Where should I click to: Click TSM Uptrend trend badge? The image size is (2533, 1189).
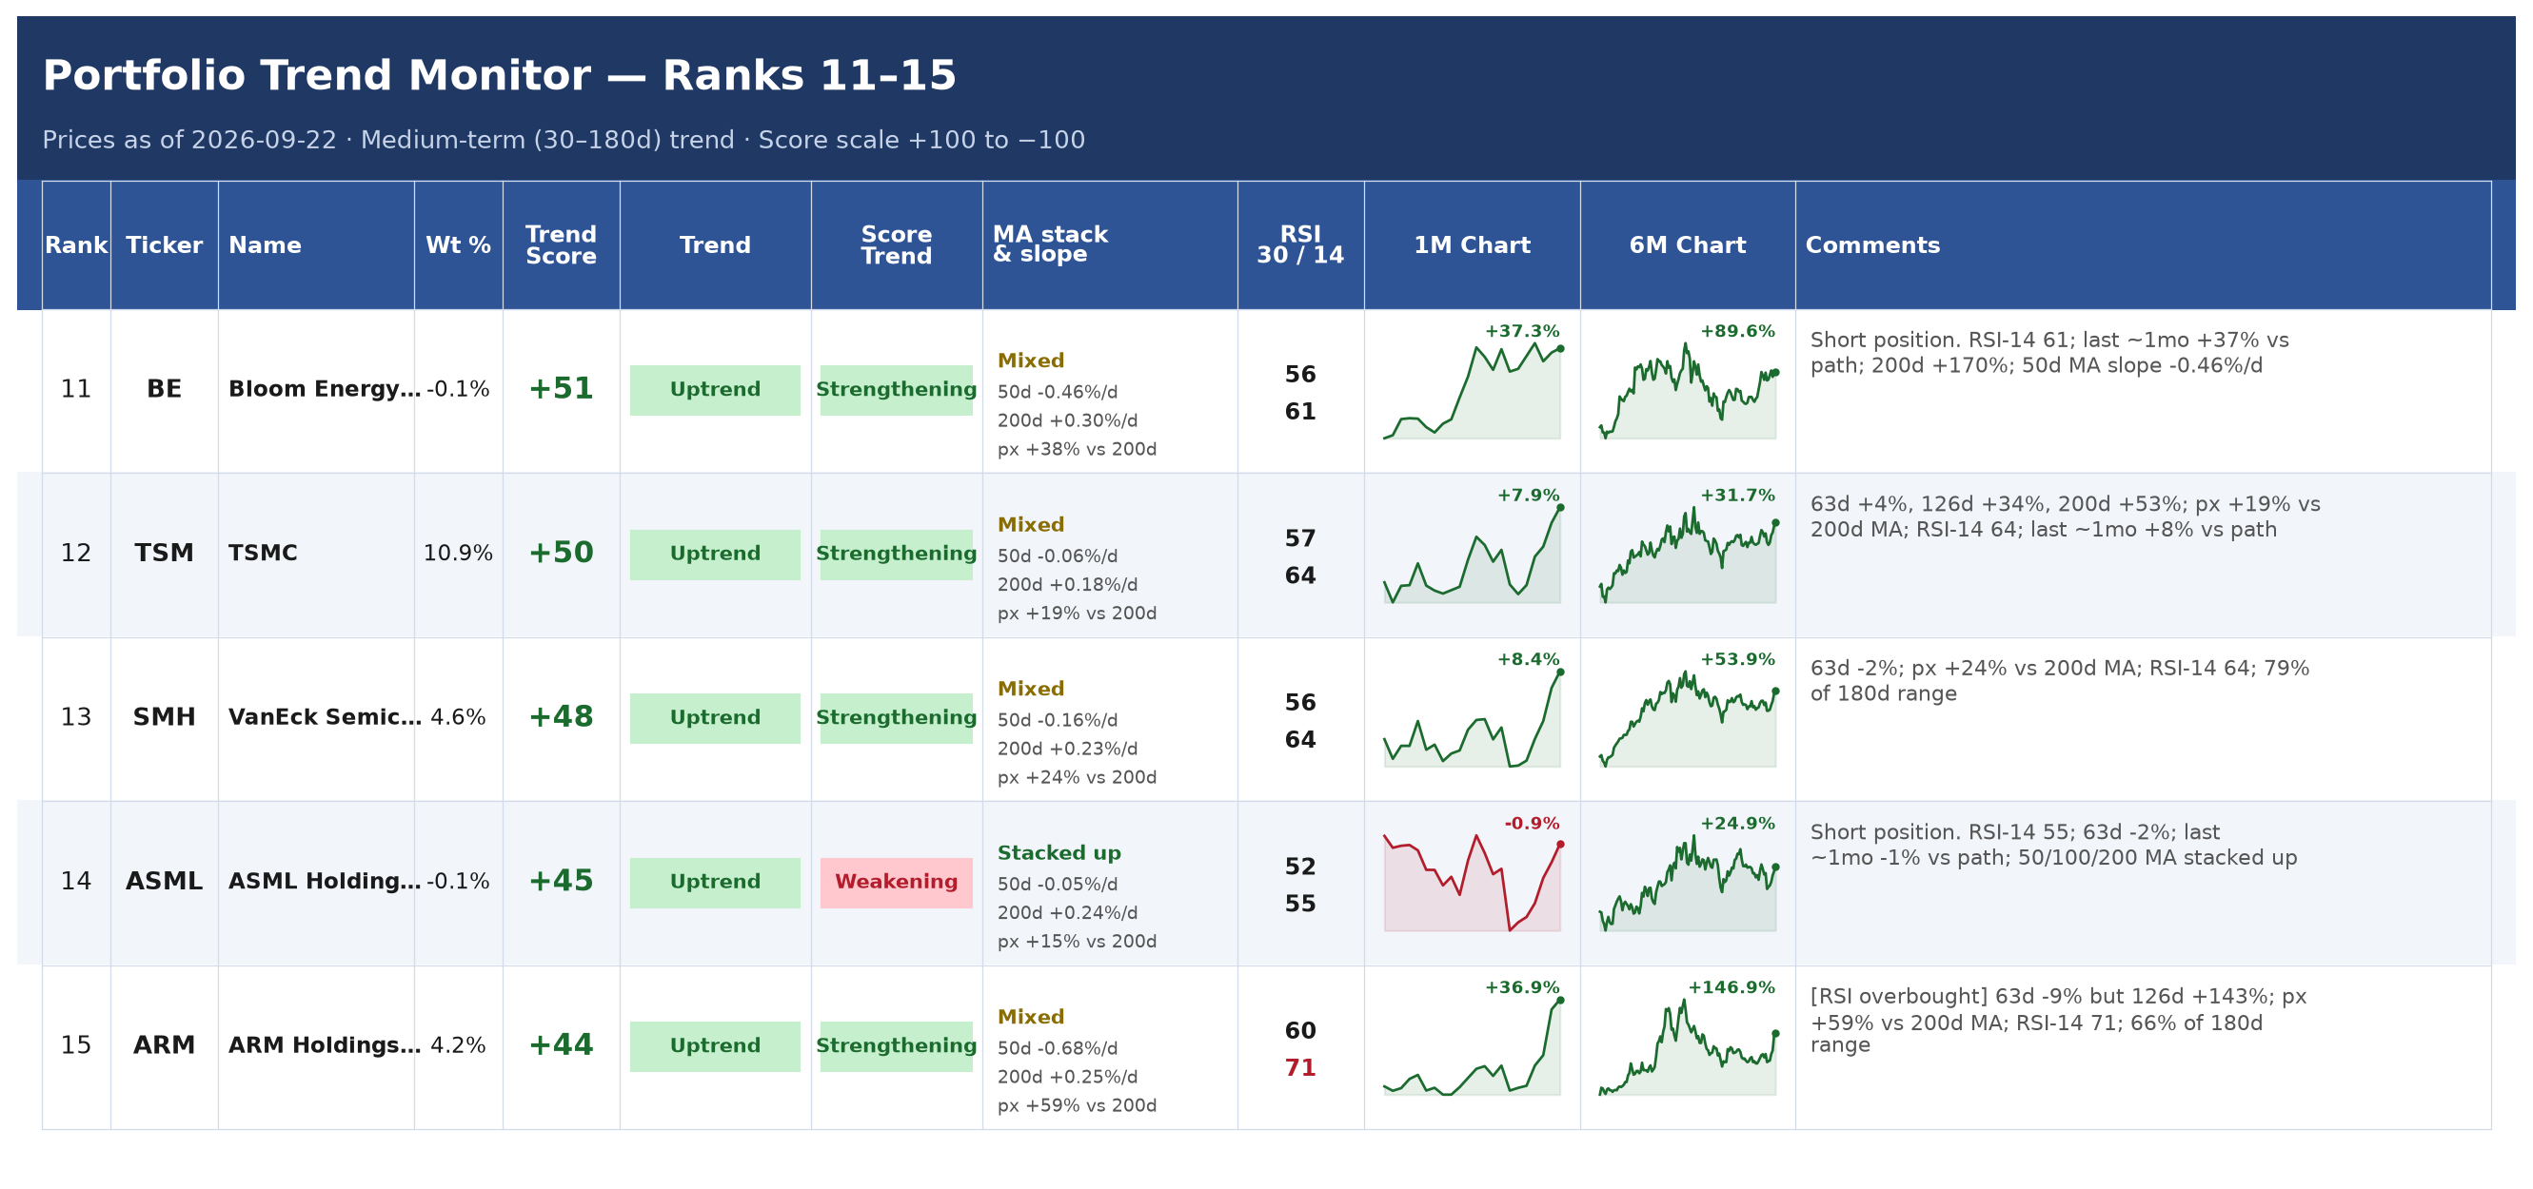click(715, 555)
